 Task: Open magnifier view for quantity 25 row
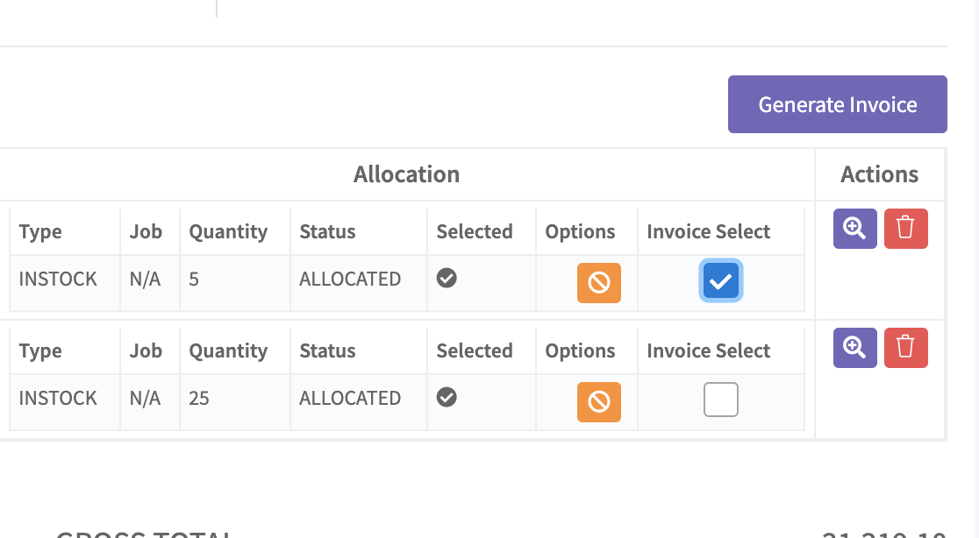pyautogui.click(x=854, y=347)
